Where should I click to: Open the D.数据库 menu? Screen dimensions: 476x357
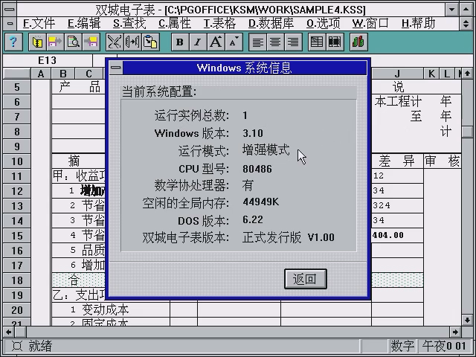(271, 23)
